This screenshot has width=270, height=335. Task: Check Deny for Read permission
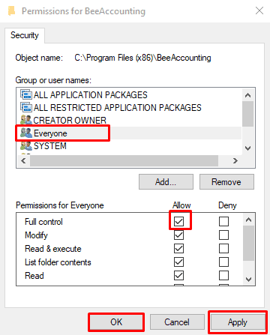point(223,276)
